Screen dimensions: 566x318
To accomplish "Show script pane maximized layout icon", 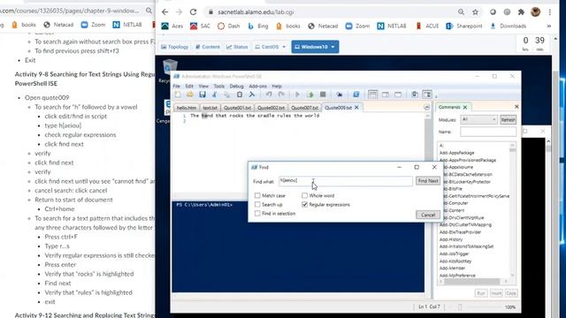I will [x=398, y=95].
